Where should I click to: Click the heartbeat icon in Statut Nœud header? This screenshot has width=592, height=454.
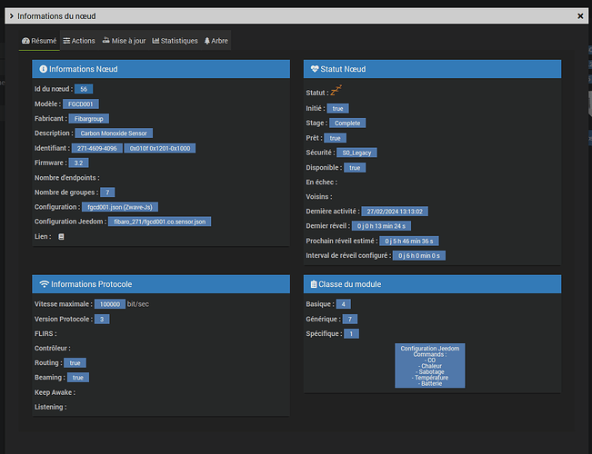click(315, 69)
